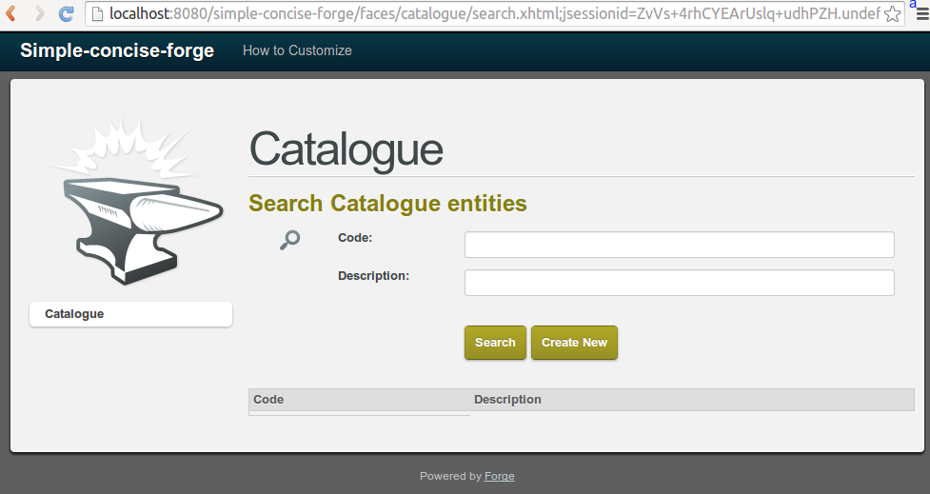
Task: Focus the Code input field
Action: click(679, 245)
